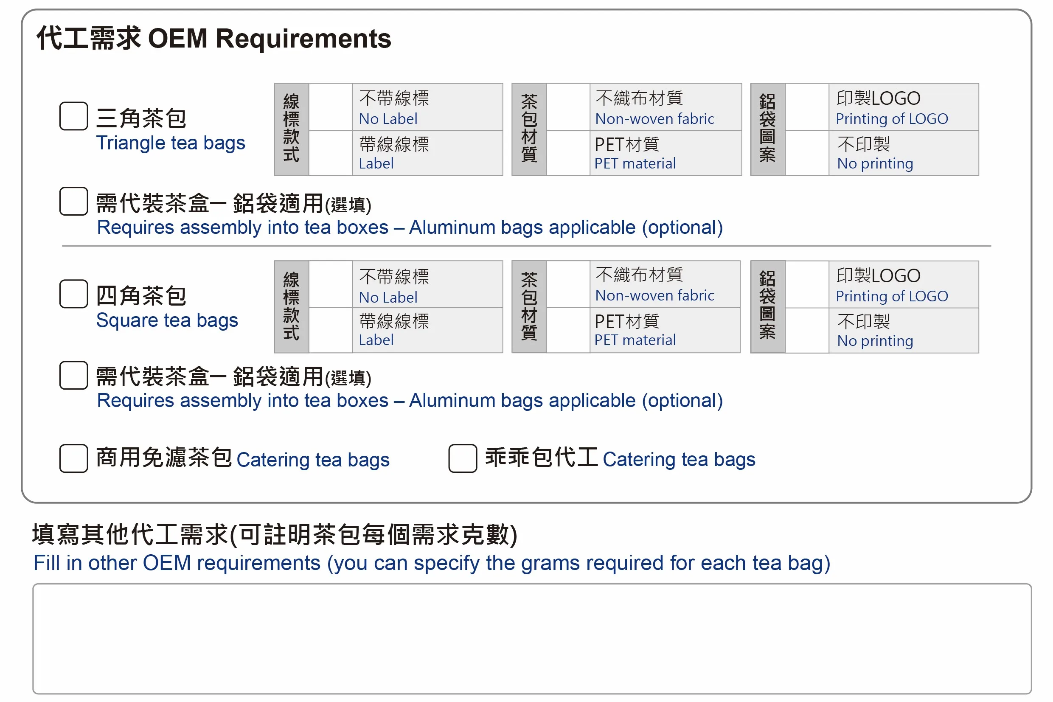The height and width of the screenshot is (702, 1053).
Task: Mark Non-woven fabric box for square bags
Action: (x=568, y=285)
